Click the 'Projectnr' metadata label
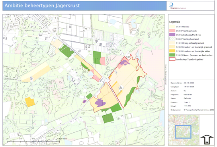Screen dimensions: 217x147 (174, 95)
